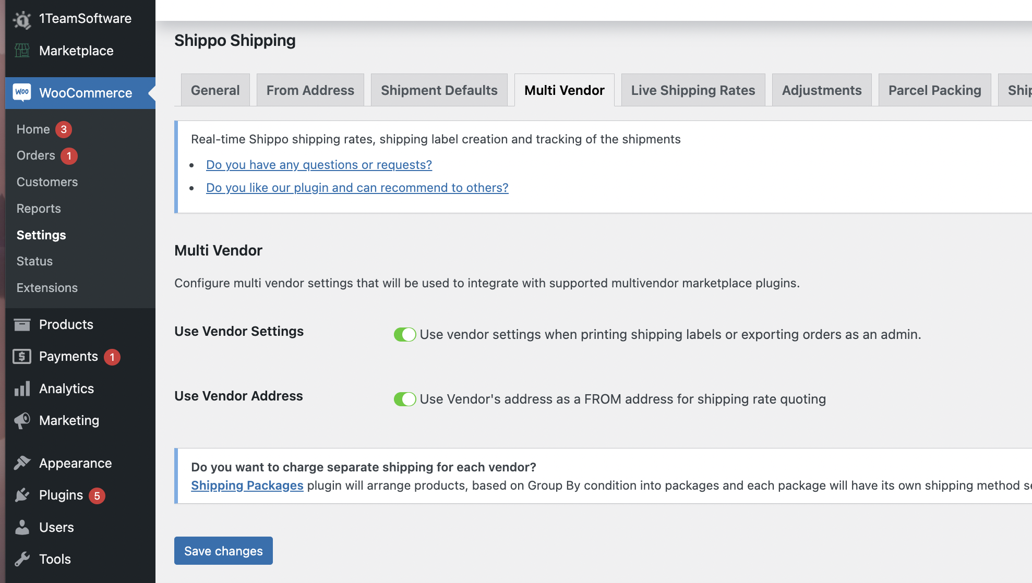1032x583 pixels.
Task: Select the Adjustments tab
Action: [821, 90]
